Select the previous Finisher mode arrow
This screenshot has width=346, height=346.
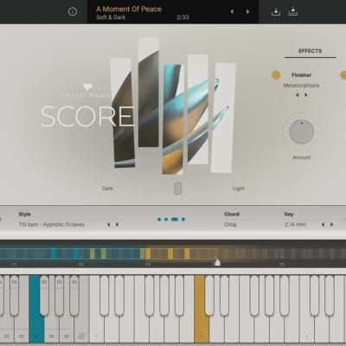[x=298, y=95]
